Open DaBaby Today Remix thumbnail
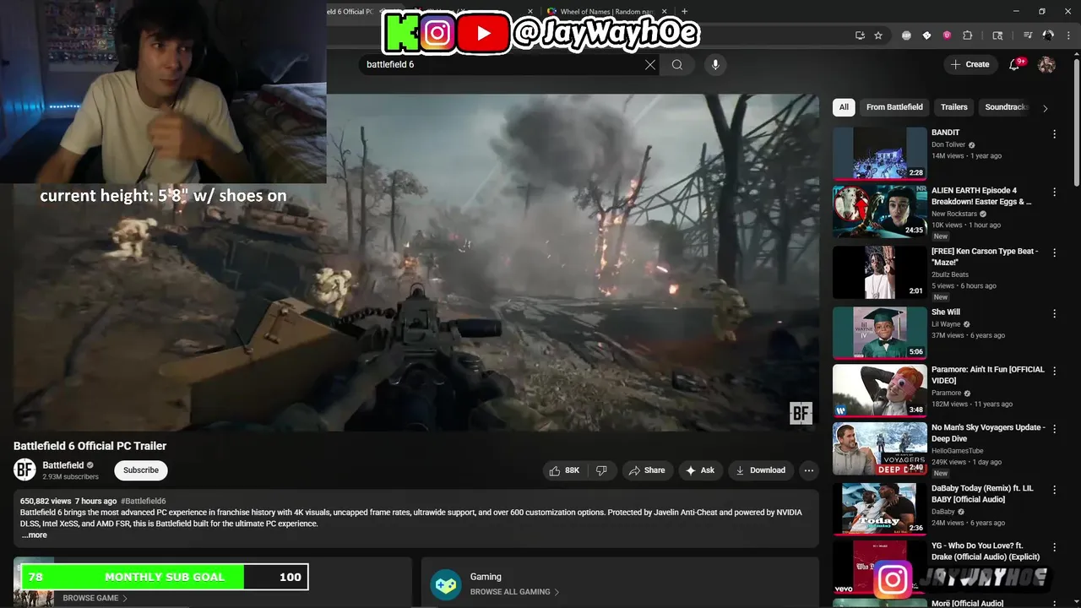The width and height of the screenshot is (1081, 608). coord(880,509)
